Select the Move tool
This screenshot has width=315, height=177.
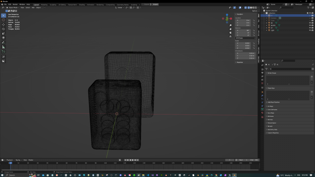pos(4,24)
